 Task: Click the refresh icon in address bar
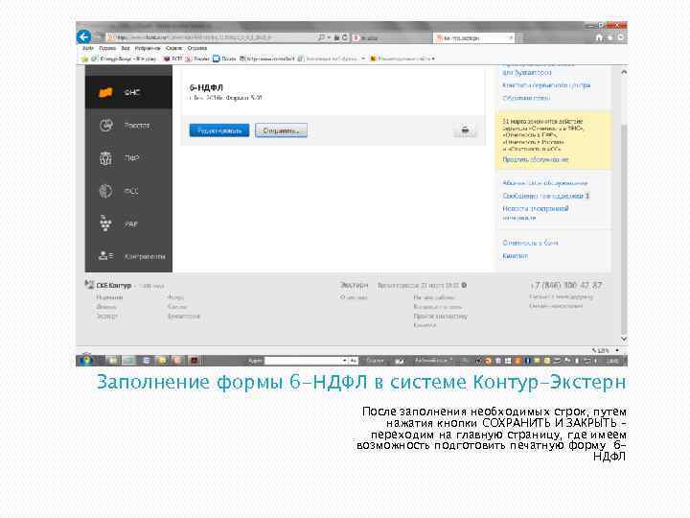(x=345, y=37)
